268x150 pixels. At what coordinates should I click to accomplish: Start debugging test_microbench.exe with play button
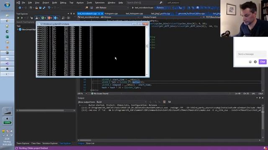point(133,7)
